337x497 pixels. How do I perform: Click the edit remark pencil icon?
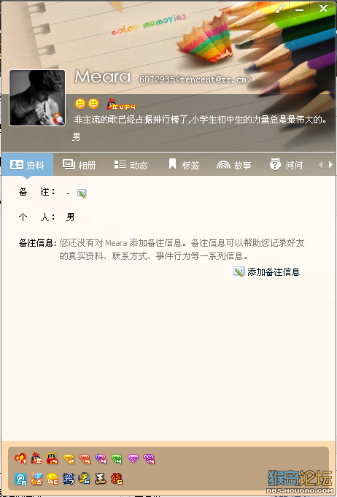pos(82,193)
